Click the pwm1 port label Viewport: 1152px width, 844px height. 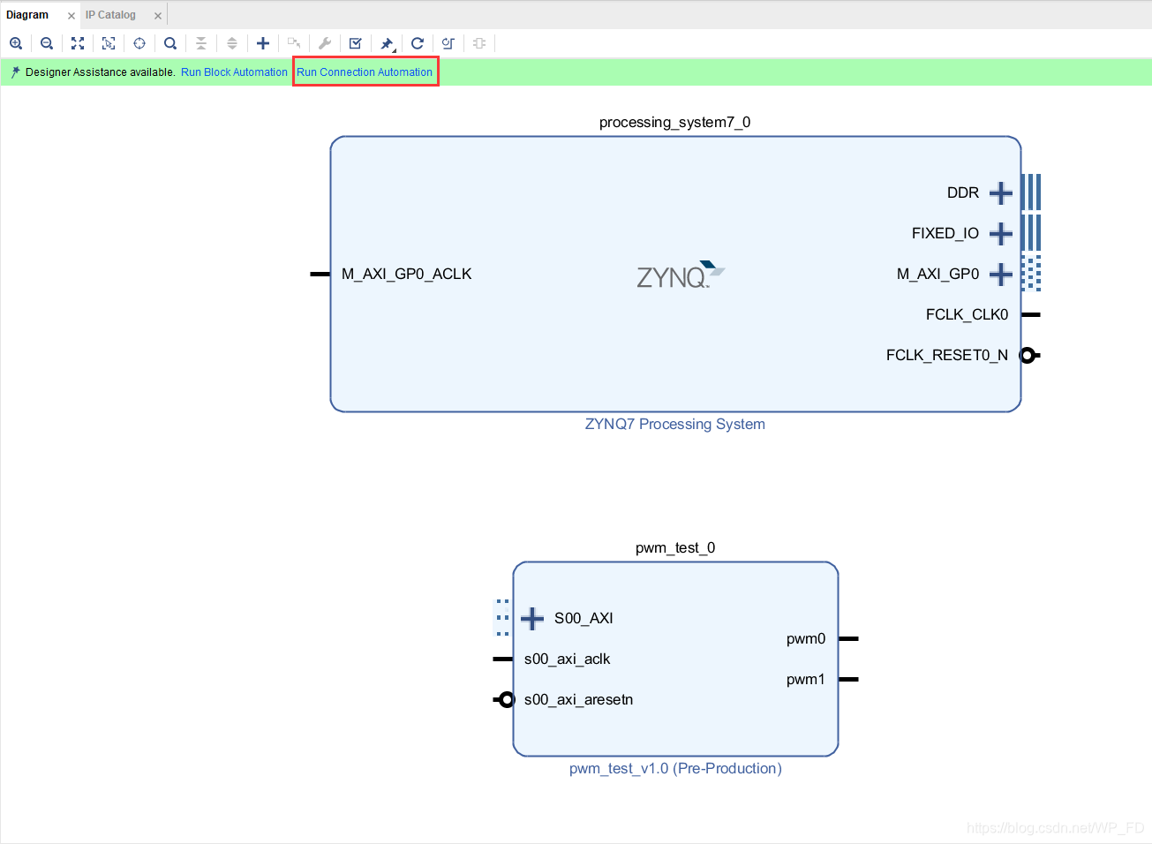tap(806, 679)
